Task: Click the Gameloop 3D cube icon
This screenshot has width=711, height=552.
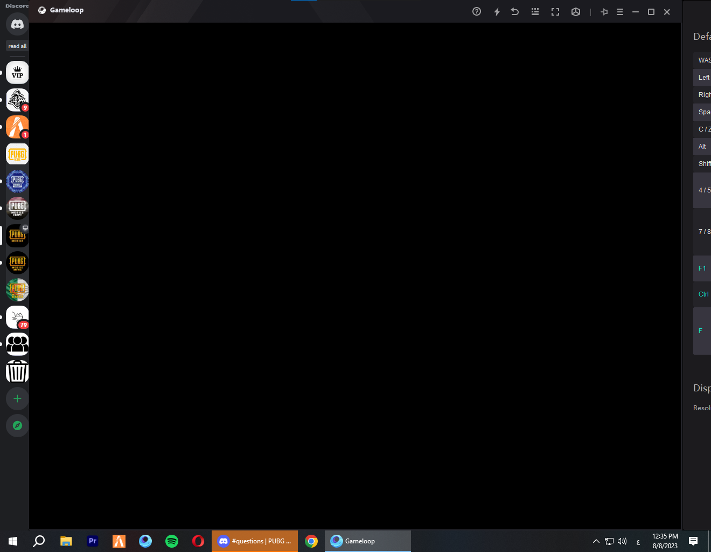Action: tap(576, 11)
